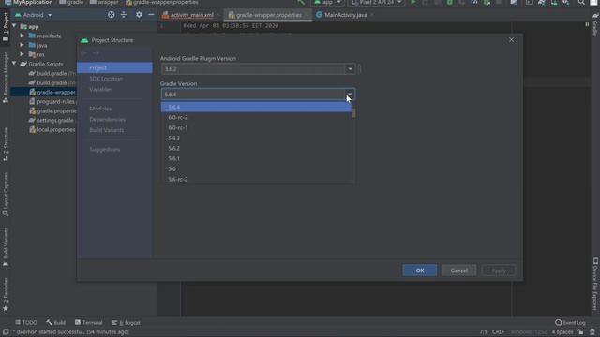Click forward arrow in Project Structure dialog
Image resolution: width=600 pixels, height=337 pixels.
point(97,53)
